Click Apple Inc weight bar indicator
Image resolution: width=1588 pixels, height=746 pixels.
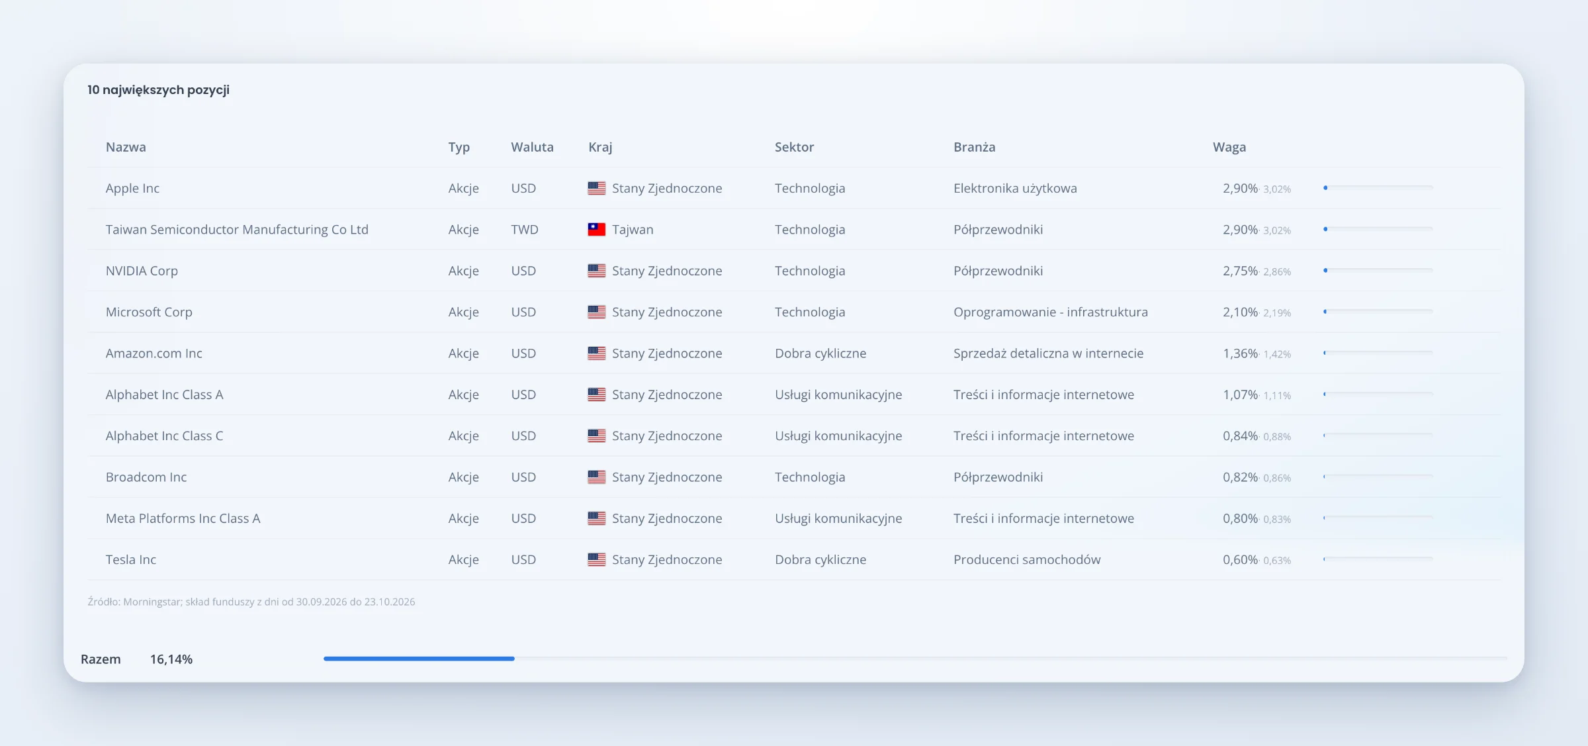(1378, 188)
